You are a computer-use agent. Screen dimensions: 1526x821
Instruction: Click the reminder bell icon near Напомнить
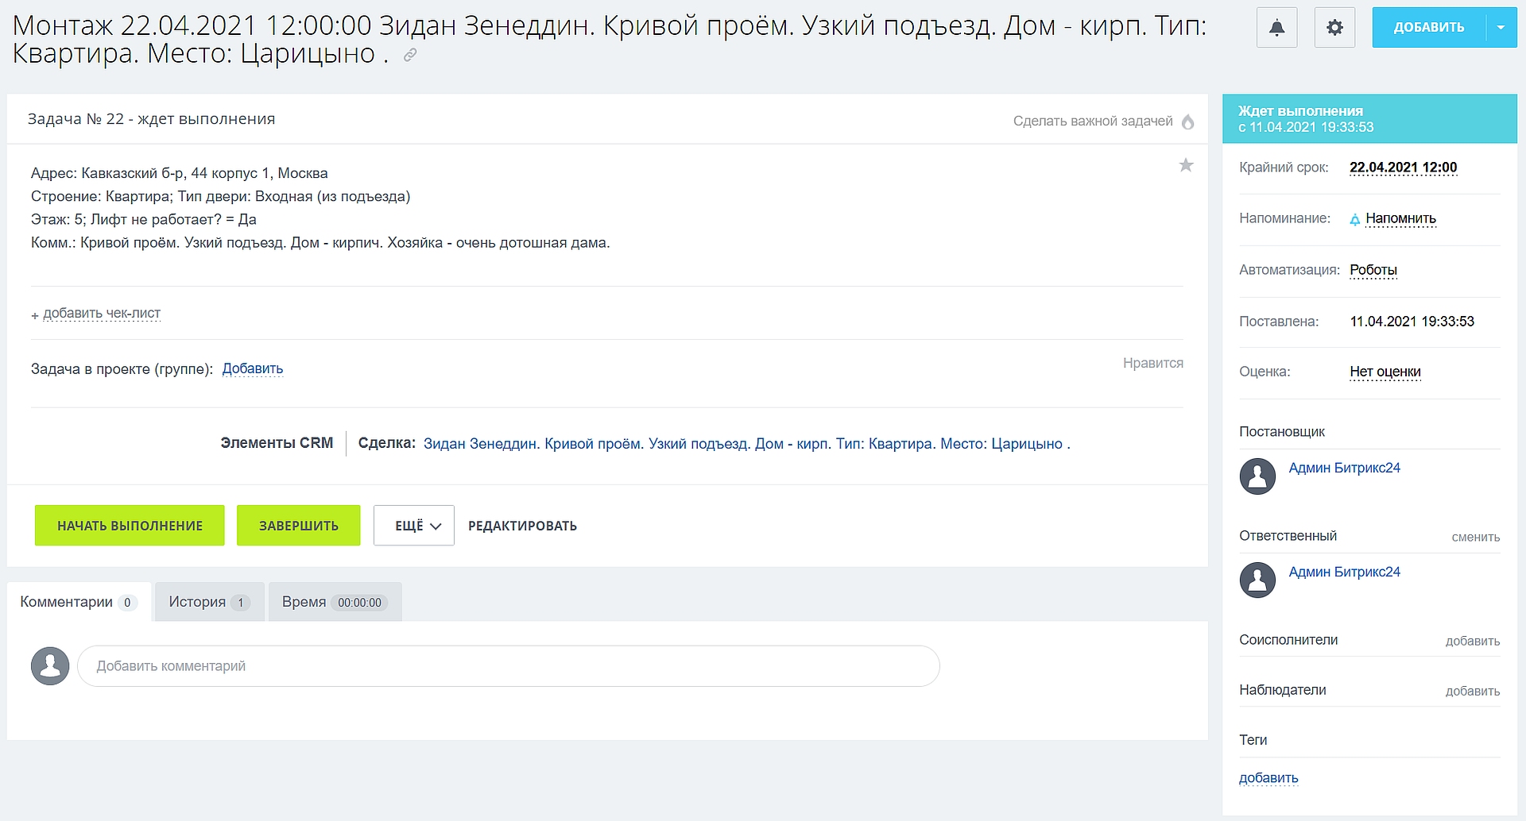(1355, 220)
